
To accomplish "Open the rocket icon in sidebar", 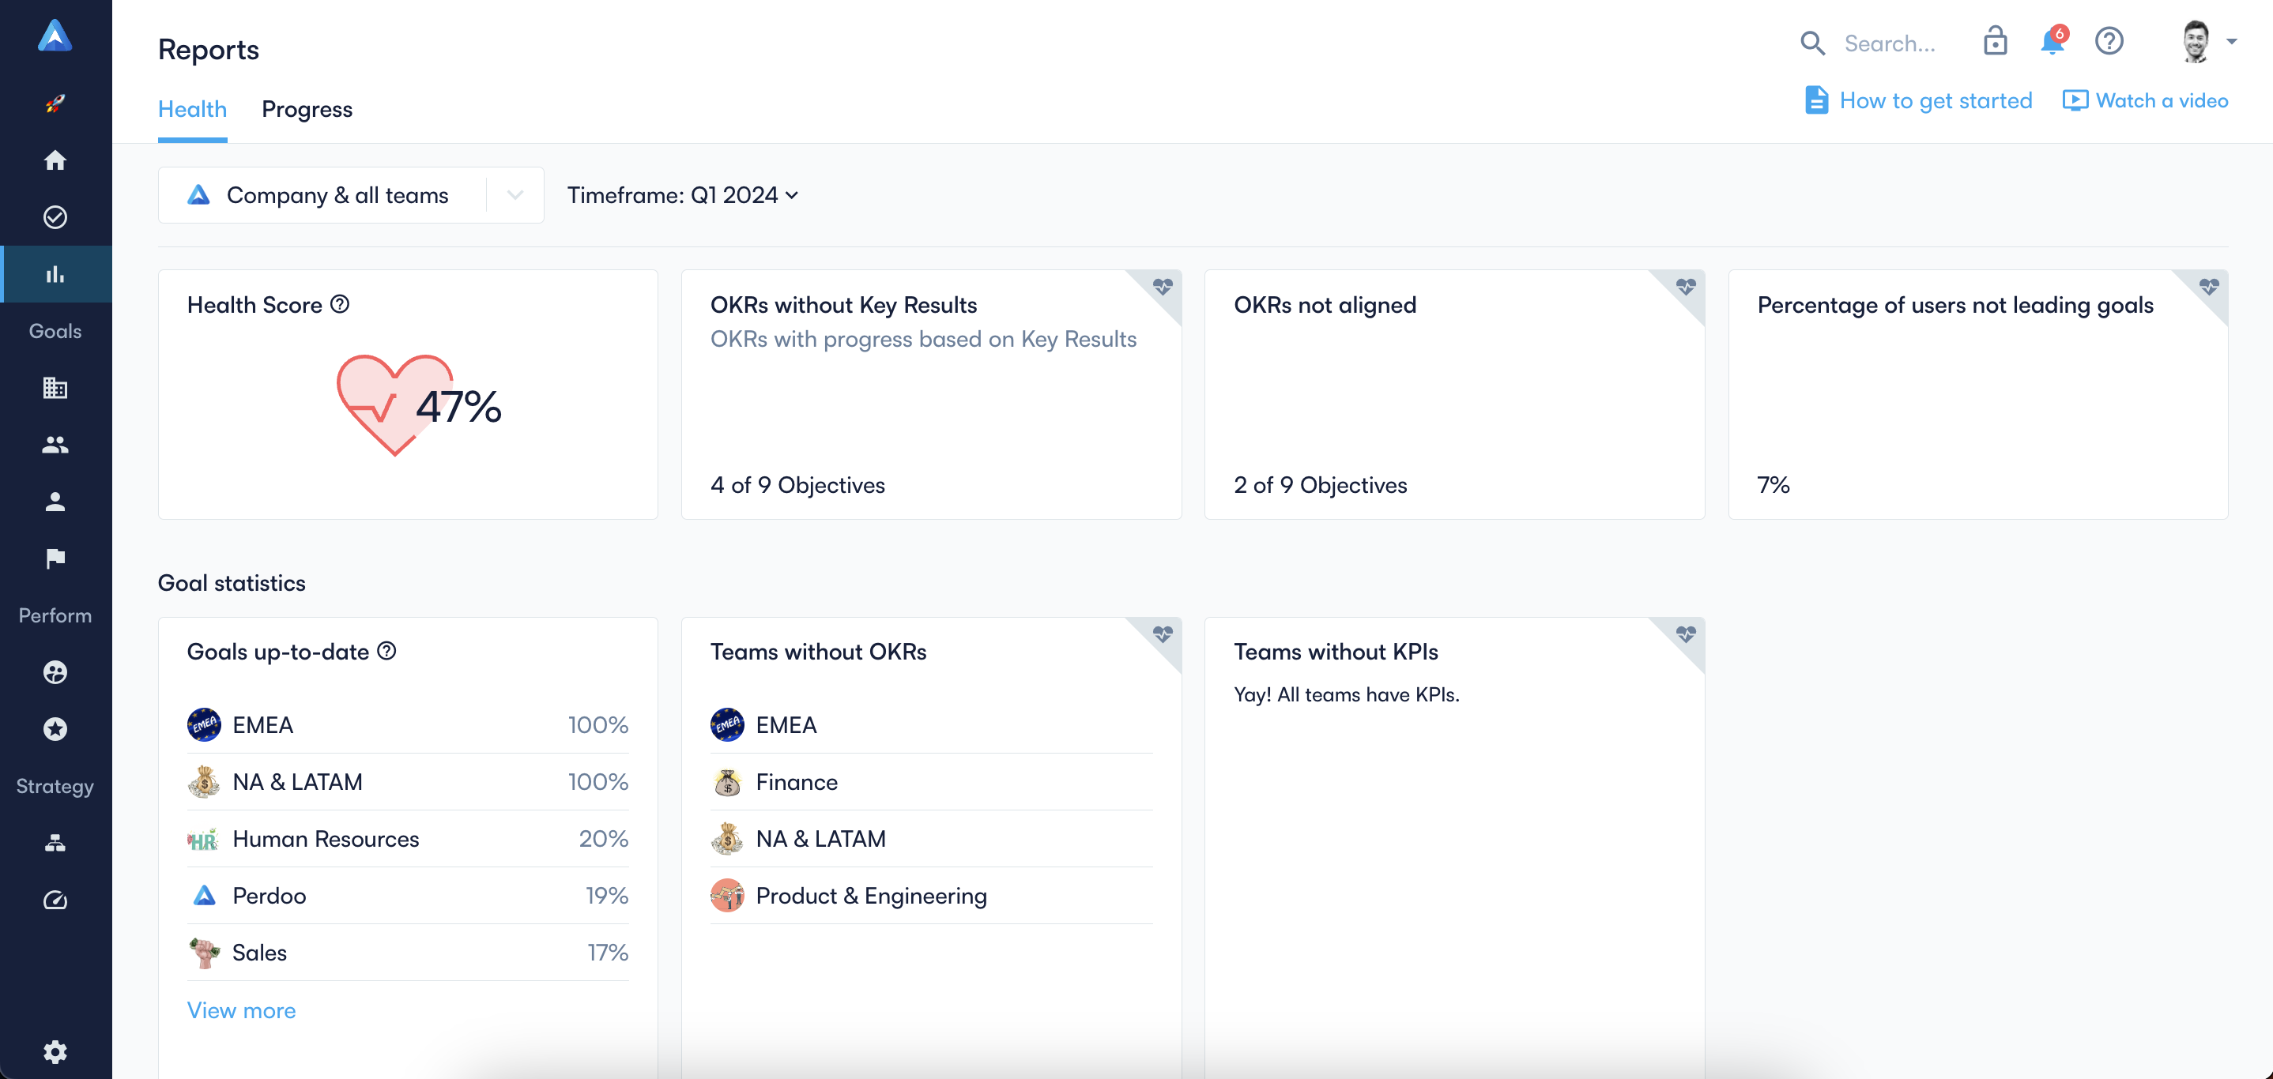I will coord(55,103).
